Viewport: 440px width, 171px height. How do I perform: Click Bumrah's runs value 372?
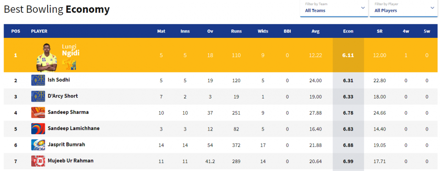(x=236, y=145)
